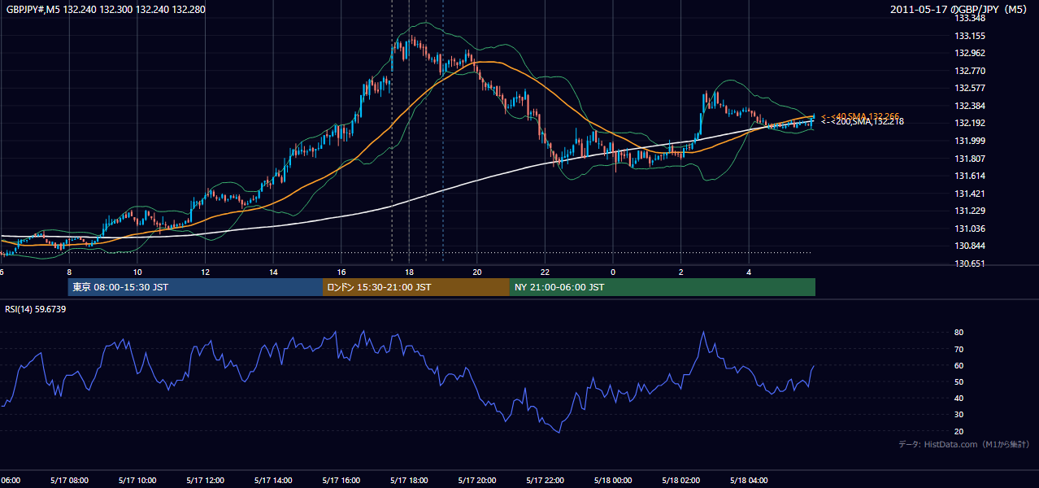Click price axis label 133.155
The height and width of the screenshot is (488, 1039).
(x=970, y=36)
